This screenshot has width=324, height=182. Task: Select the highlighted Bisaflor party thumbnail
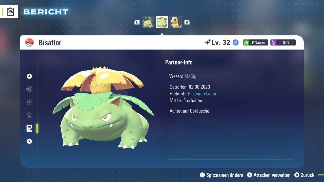162,22
